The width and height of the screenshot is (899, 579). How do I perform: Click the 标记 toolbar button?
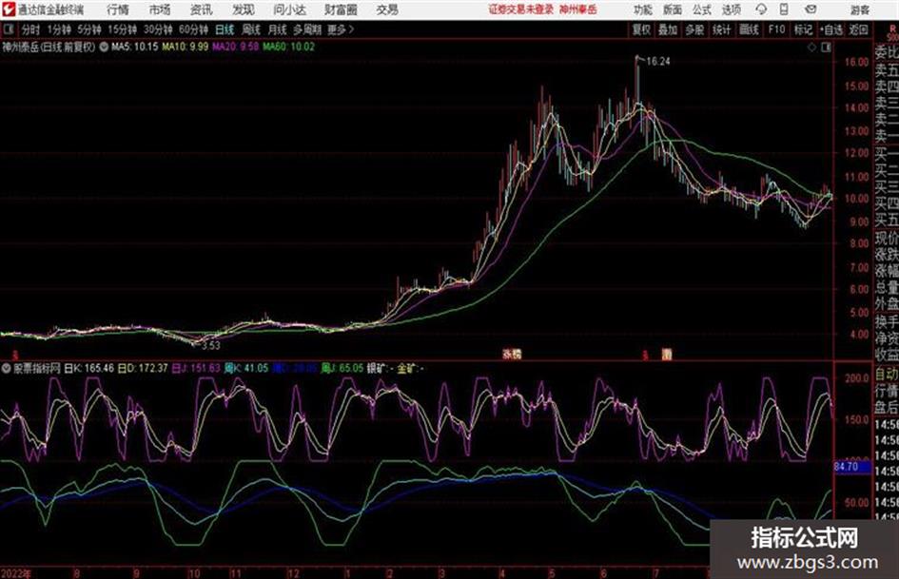pos(803,29)
